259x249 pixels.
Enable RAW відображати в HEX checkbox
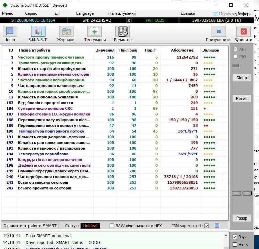[x=112, y=226]
